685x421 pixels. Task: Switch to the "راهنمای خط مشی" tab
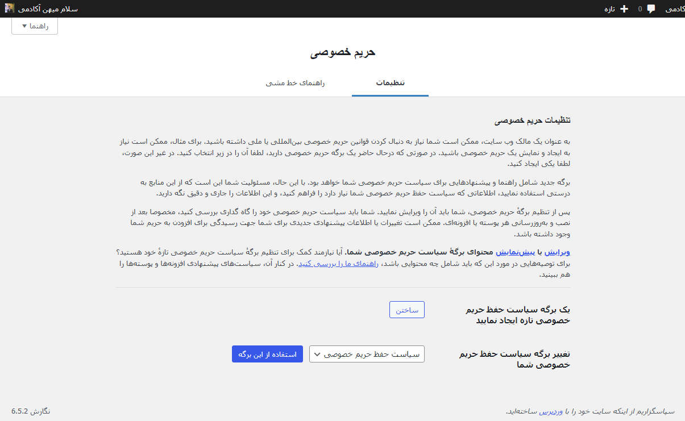pyautogui.click(x=296, y=83)
